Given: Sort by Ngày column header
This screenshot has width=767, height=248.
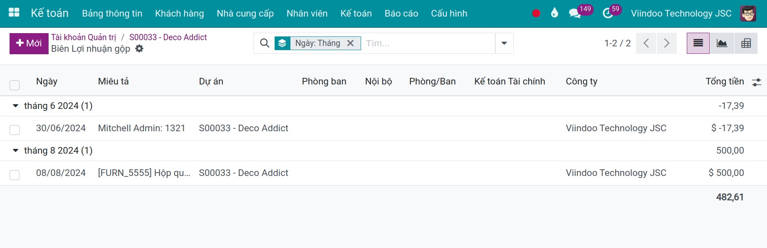Looking at the screenshot, I should (47, 81).
